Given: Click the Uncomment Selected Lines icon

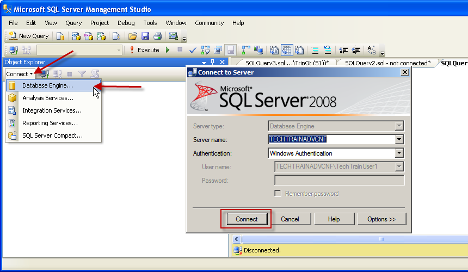Looking at the screenshot, I should point(328,50).
